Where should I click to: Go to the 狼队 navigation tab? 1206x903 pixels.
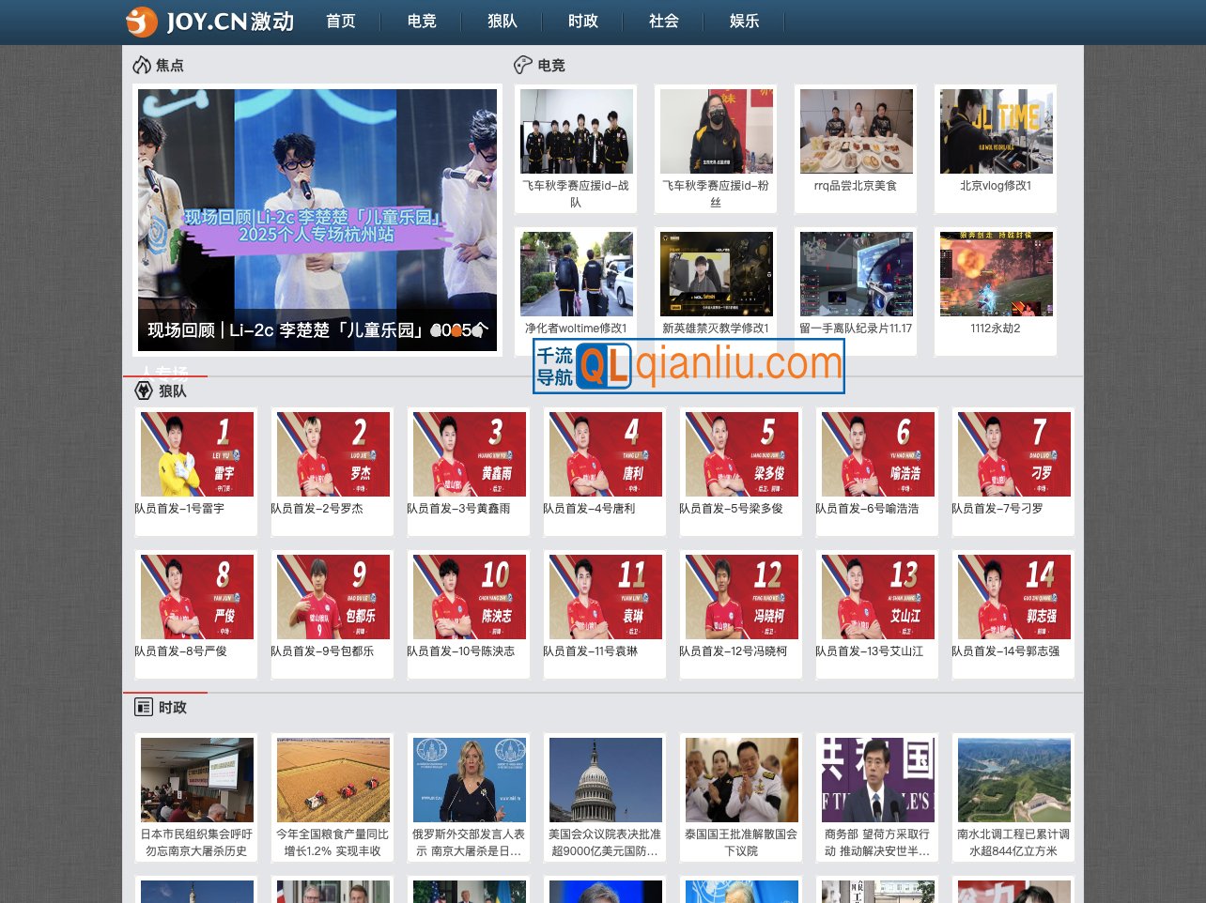(502, 21)
